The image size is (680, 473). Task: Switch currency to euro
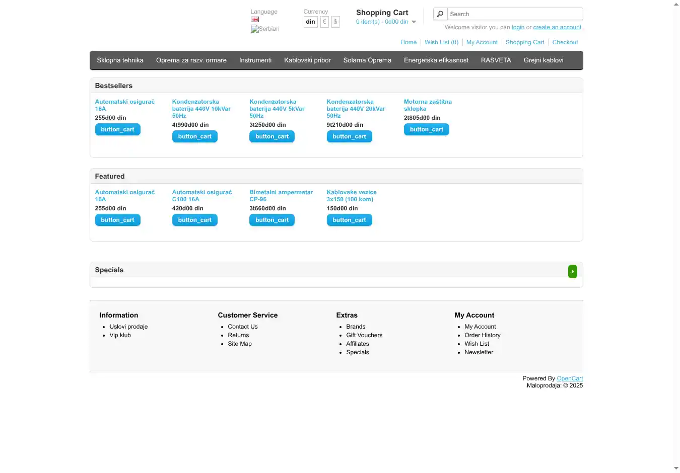pyautogui.click(x=324, y=22)
